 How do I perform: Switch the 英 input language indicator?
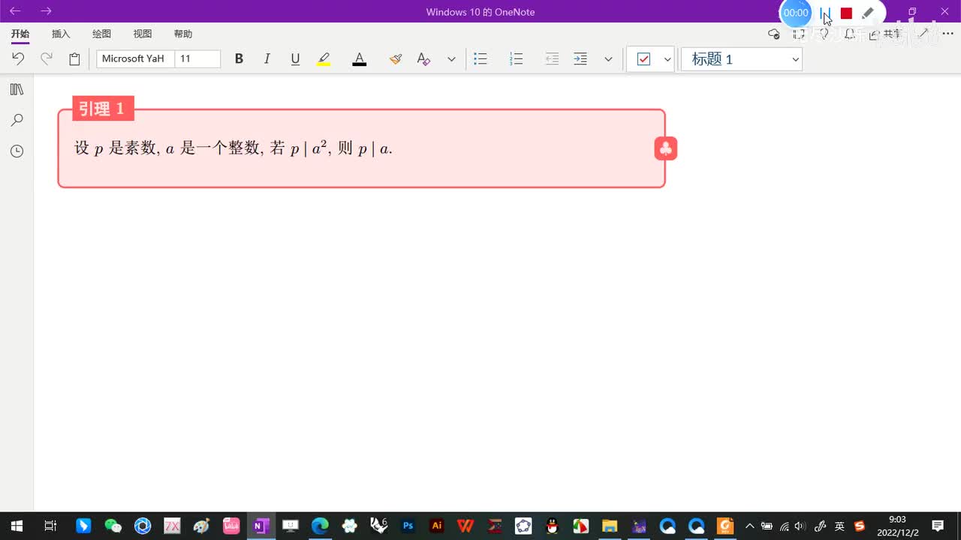tap(839, 526)
